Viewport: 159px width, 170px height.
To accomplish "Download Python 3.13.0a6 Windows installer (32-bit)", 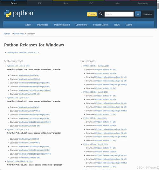I will tap(105, 166).
